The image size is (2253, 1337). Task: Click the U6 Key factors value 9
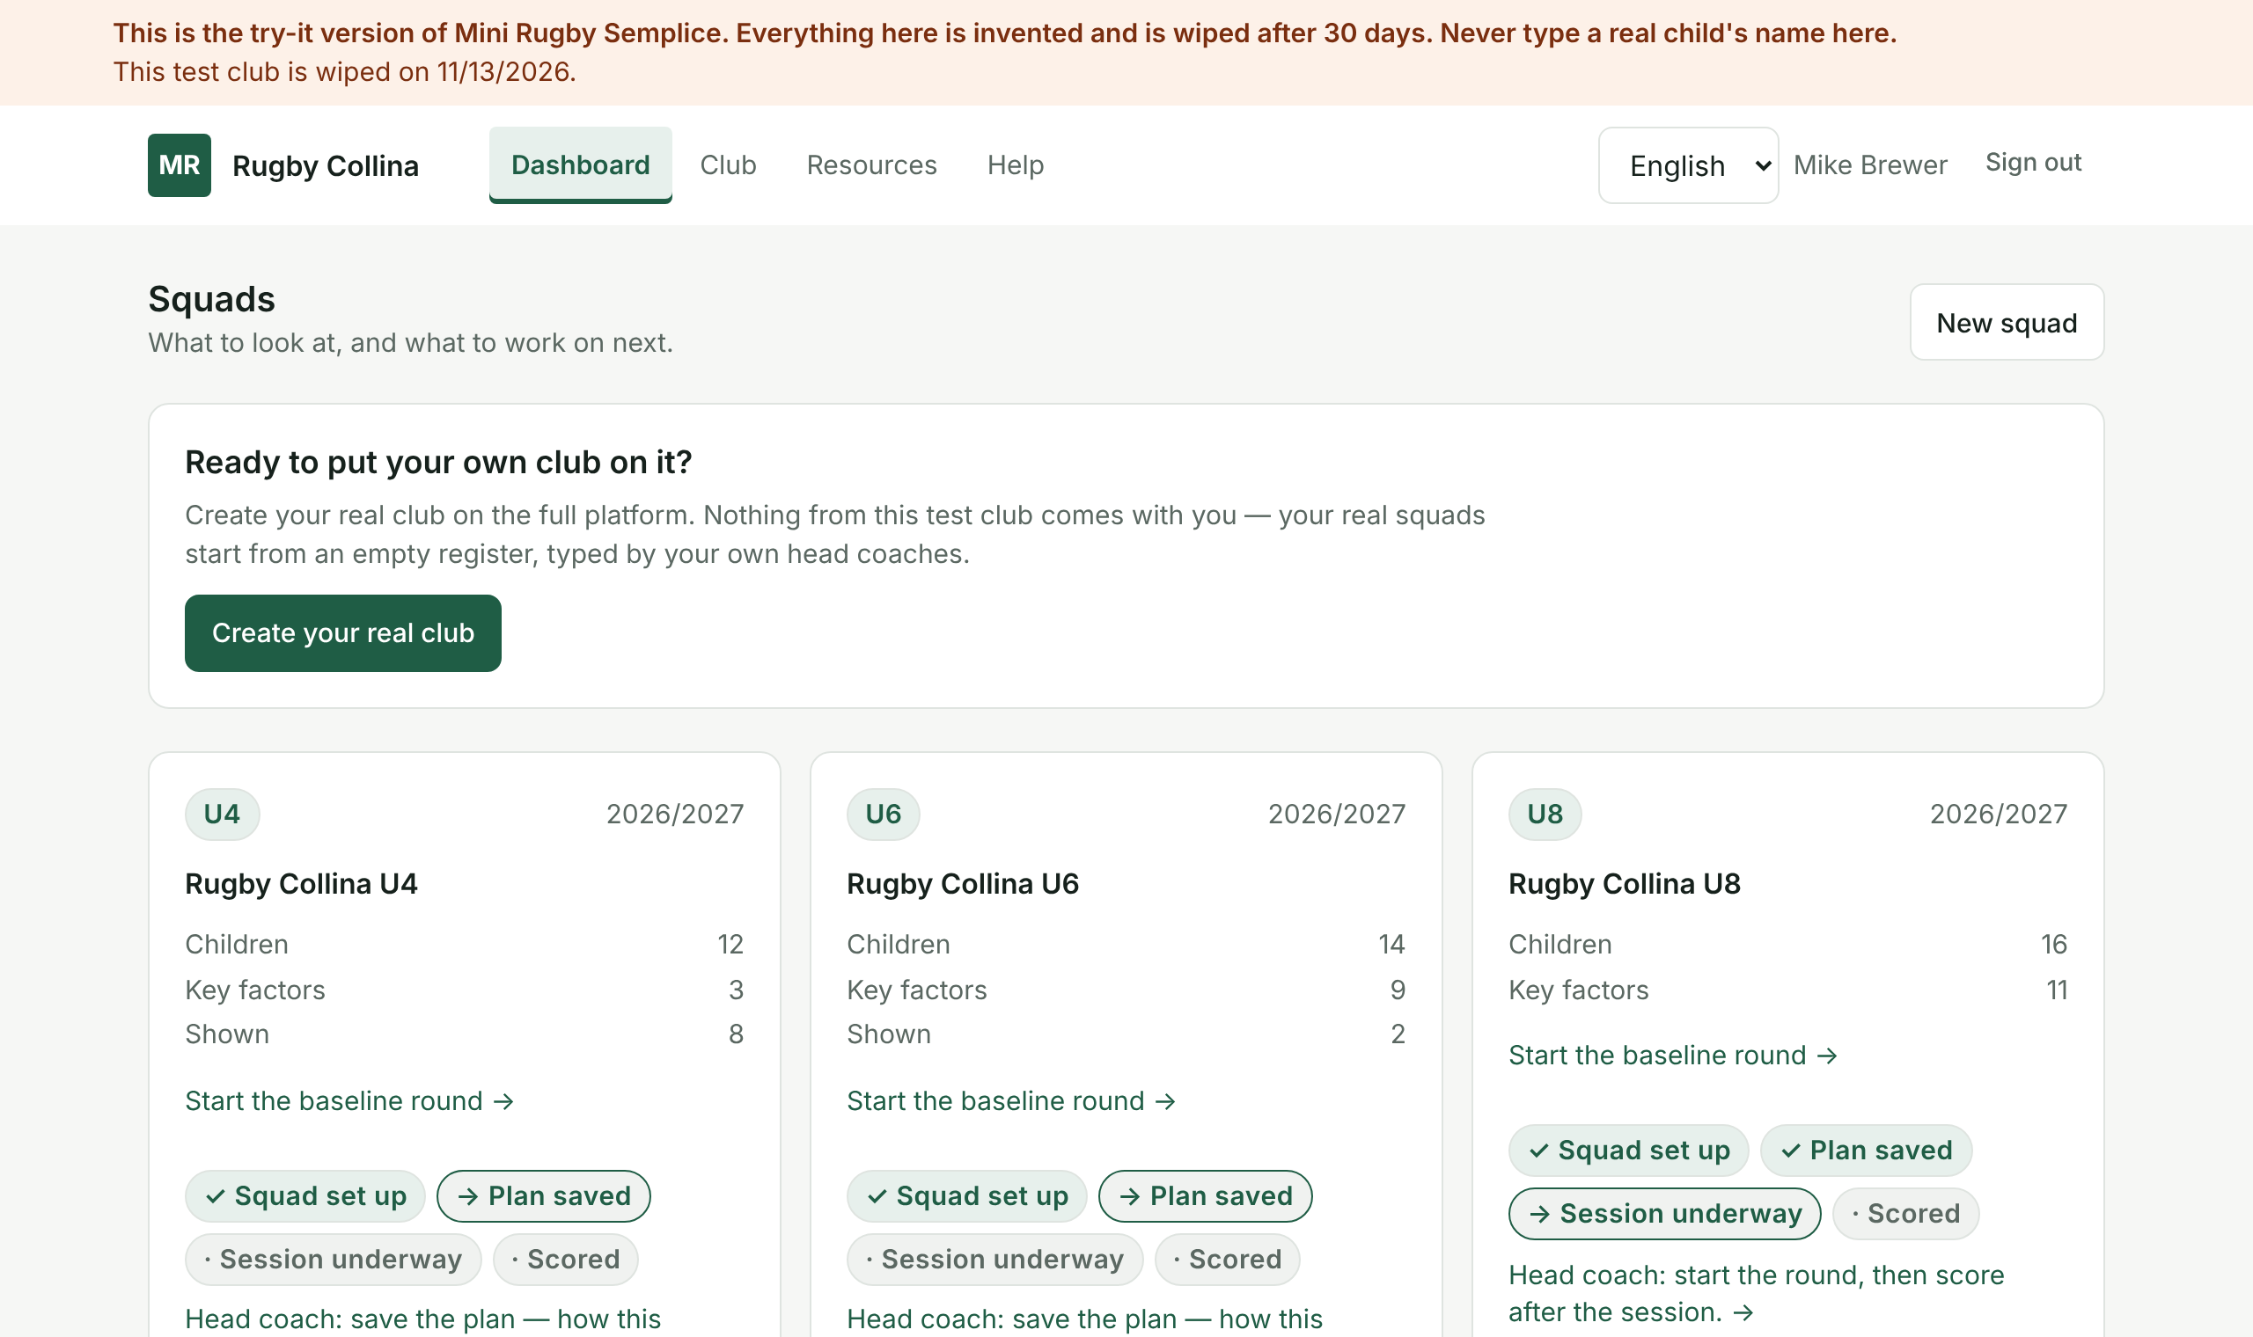(1397, 990)
